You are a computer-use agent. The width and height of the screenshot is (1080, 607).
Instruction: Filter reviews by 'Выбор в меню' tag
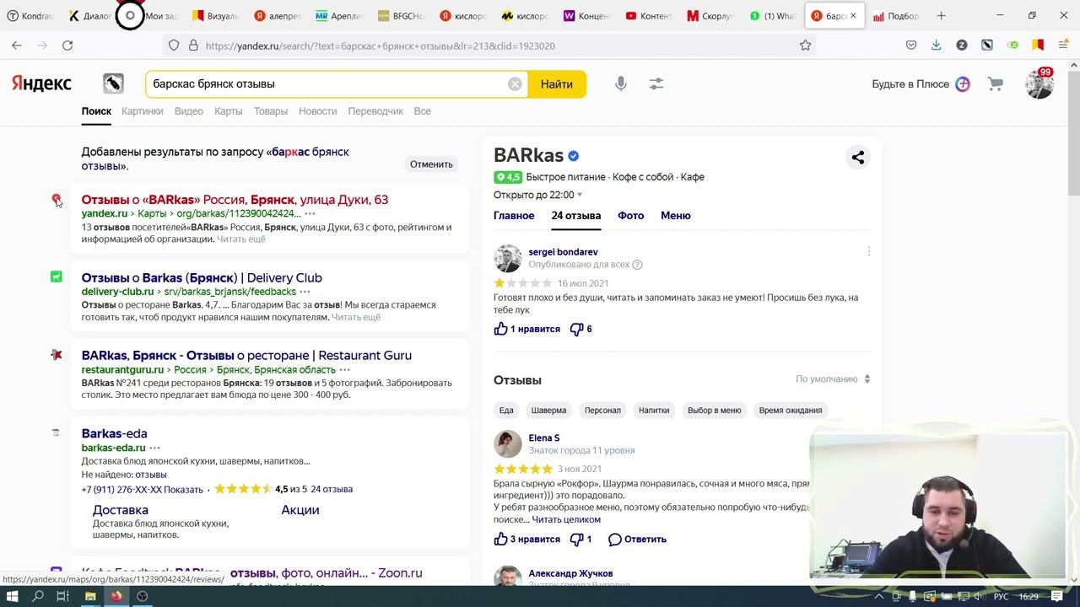pyautogui.click(x=715, y=411)
